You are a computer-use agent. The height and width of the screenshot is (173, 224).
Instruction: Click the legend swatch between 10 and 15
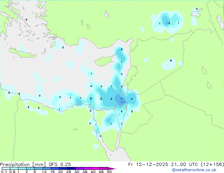tap(47, 168)
